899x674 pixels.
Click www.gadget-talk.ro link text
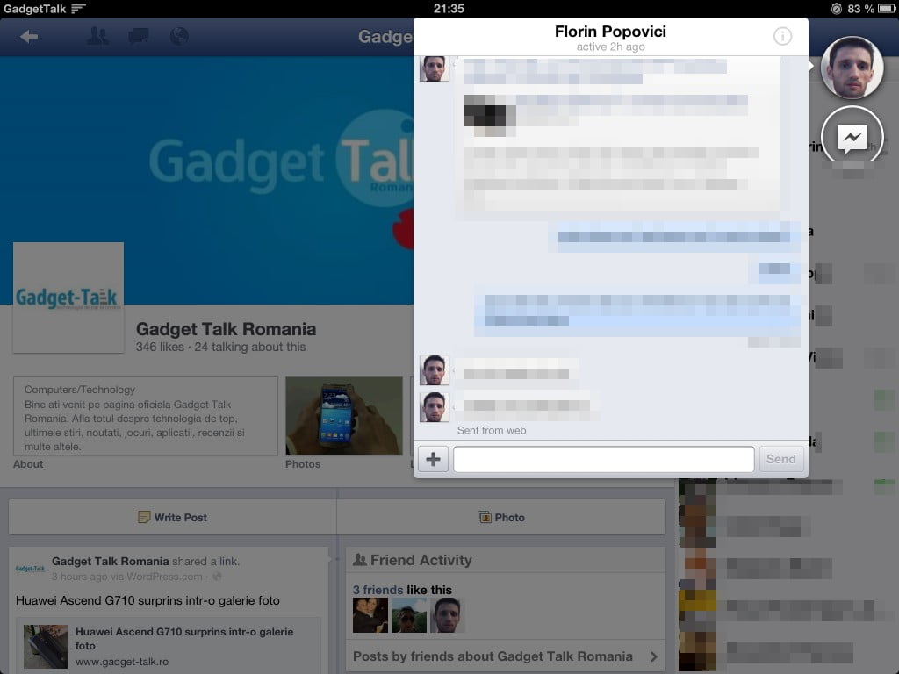(122, 662)
